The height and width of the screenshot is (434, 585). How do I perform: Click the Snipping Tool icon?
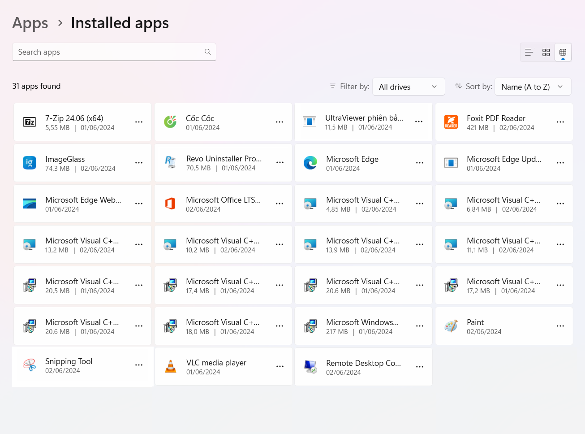point(30,365)
